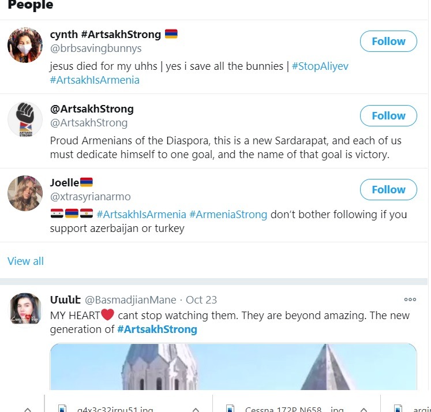
Task: Follow cynth #ArtsakhStrong
Action: pyautogui.click(x=388, y=42)
